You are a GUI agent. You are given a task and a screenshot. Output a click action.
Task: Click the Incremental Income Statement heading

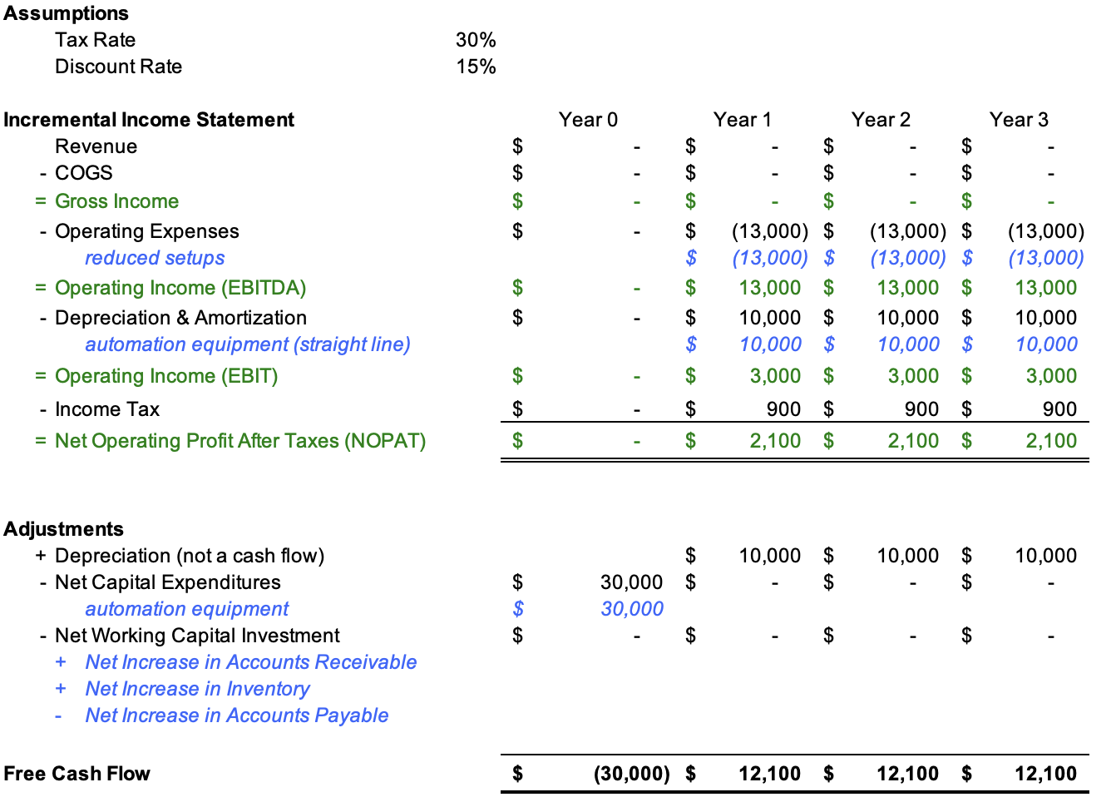click(x=149, y=119)
